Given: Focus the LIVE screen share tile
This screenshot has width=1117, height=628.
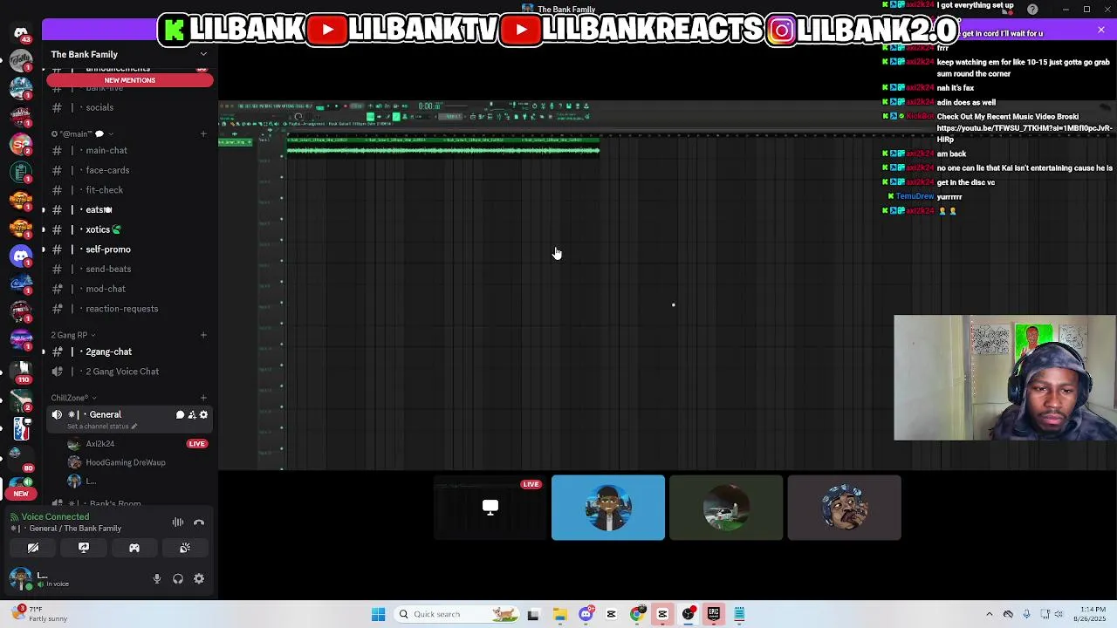Looking at the screenshot, I should click(490, 508).
